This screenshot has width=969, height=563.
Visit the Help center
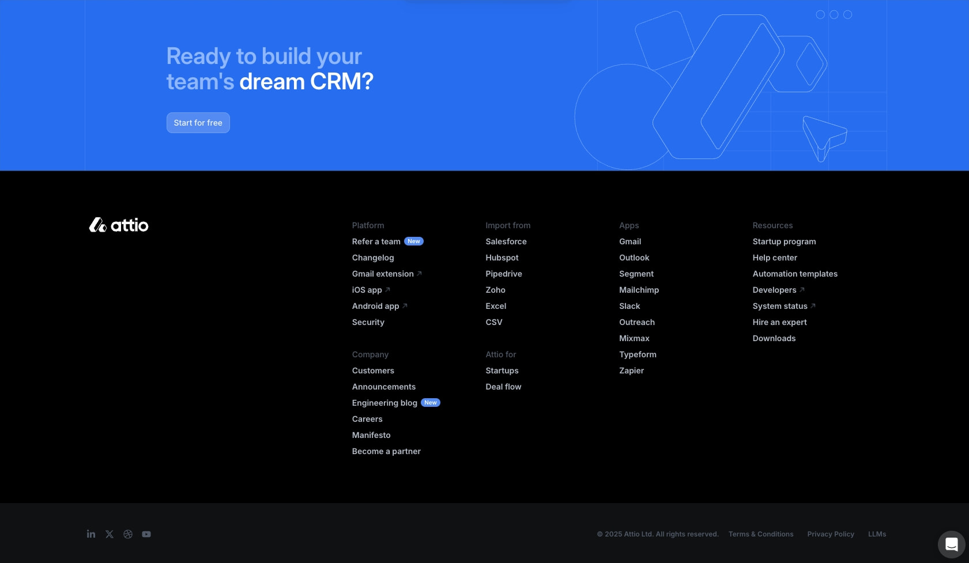(x=775, y=258)
